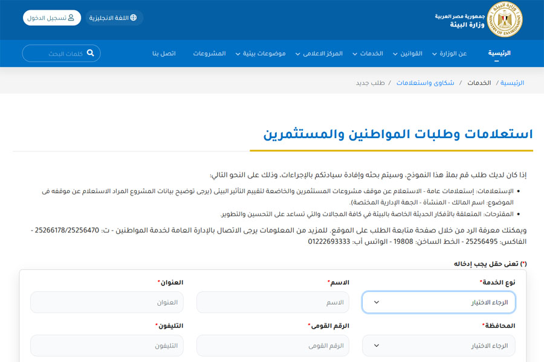Expand المركز الاعلامى menu

[x=319, y=54]
